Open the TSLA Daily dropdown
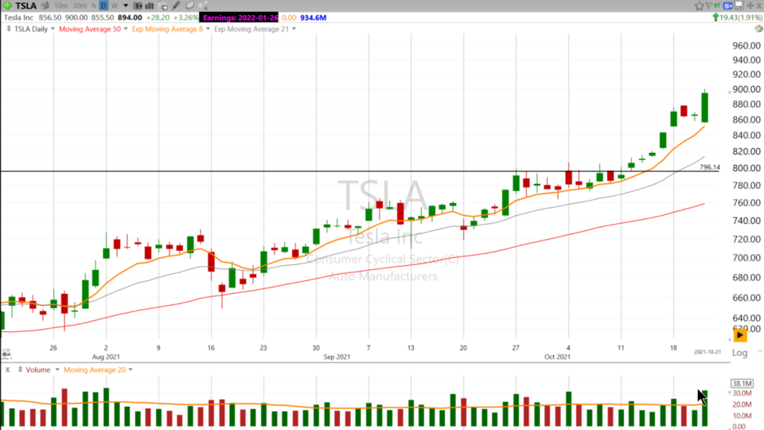The height and width of the screenshot is (430, 764). click(53, 29)
